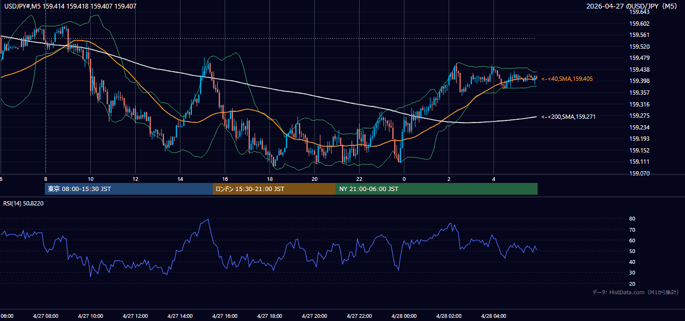Click price axis value 159.111
Viewport: 685px width, 321px height.
[640, 162]
